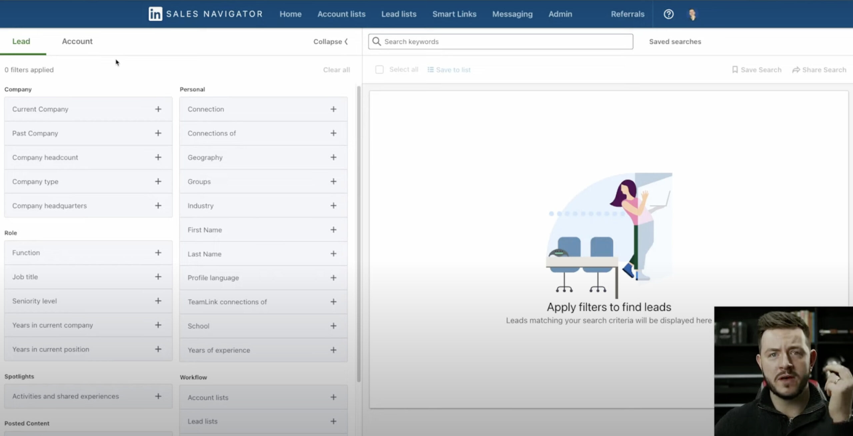Click plus icon beside Geography
Image resolution: width=853 pixels, height=436 pixels.
coord(334,157)
